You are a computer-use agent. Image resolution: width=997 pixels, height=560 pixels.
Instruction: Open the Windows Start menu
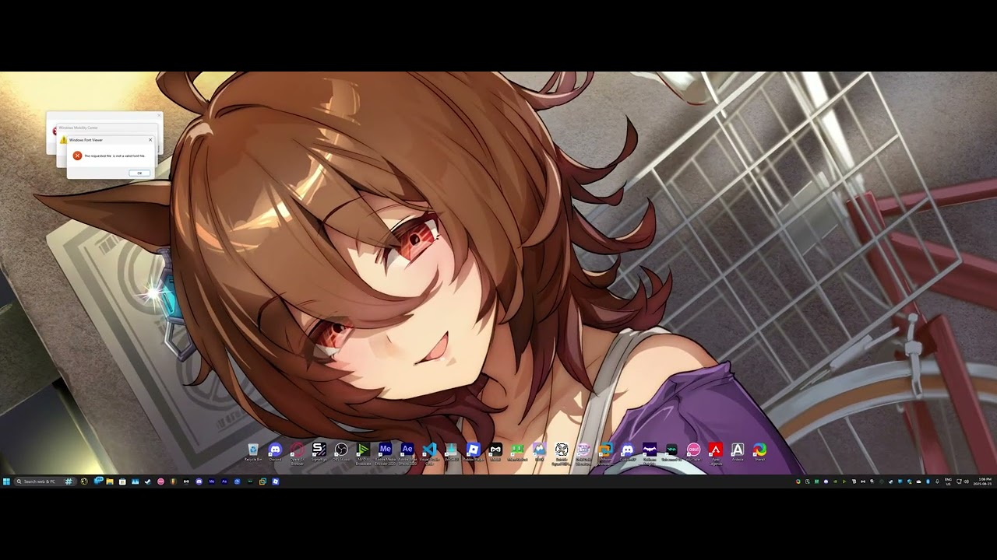point(6,481)
